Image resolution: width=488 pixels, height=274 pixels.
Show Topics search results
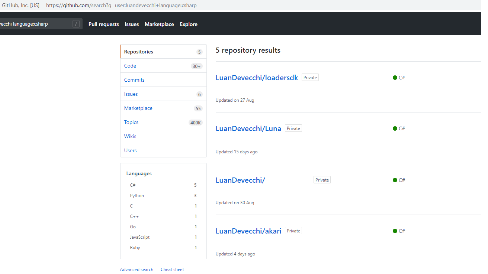tap(163, 122)
